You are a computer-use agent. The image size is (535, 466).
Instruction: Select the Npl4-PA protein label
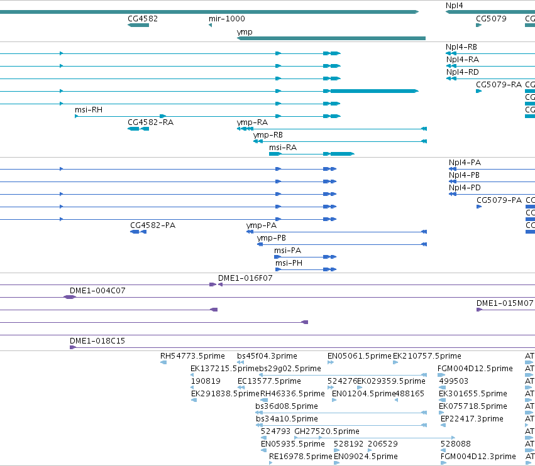465,163
